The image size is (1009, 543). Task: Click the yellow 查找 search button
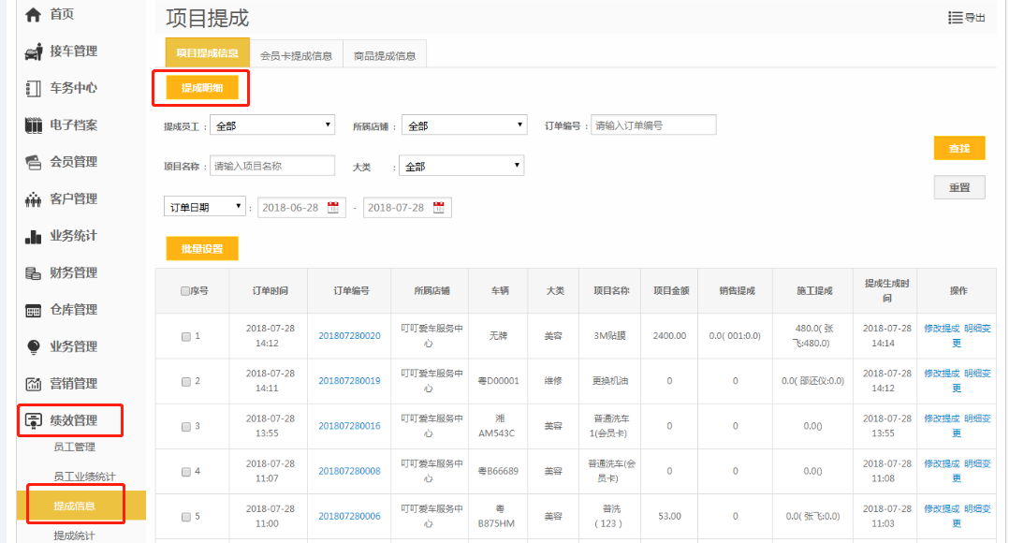pyautogui.click(x=959, y=149)
